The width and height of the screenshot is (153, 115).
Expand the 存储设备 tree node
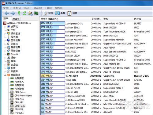5,48
